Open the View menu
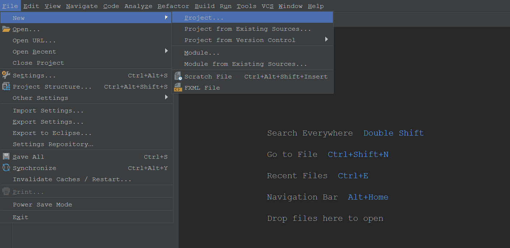Viewport: 510px width, 248px height. [53, 6]
